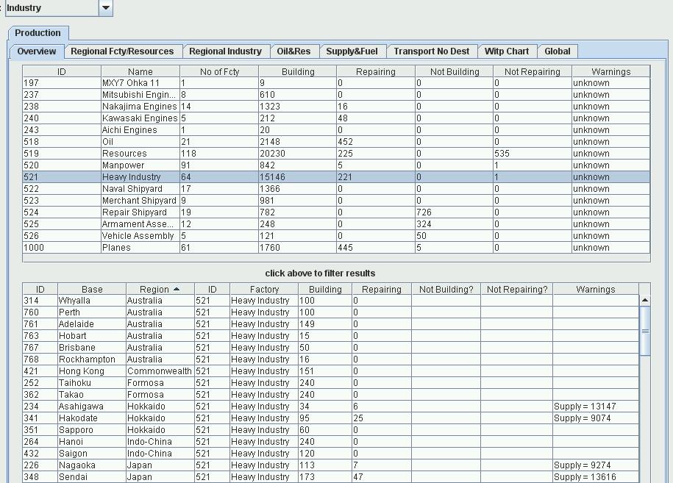Select the Nagaoka base row
The height and width of the screenshot is (483, 673).
pyautogui.click(x=330, y=465)
